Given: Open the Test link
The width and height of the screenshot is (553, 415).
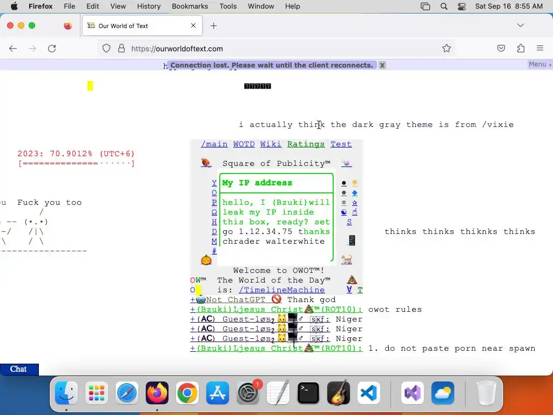Looking at the screenshot, I should click(341, 144).
